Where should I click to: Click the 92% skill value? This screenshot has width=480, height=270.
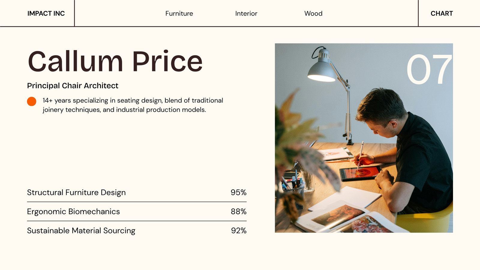[238, 231]
